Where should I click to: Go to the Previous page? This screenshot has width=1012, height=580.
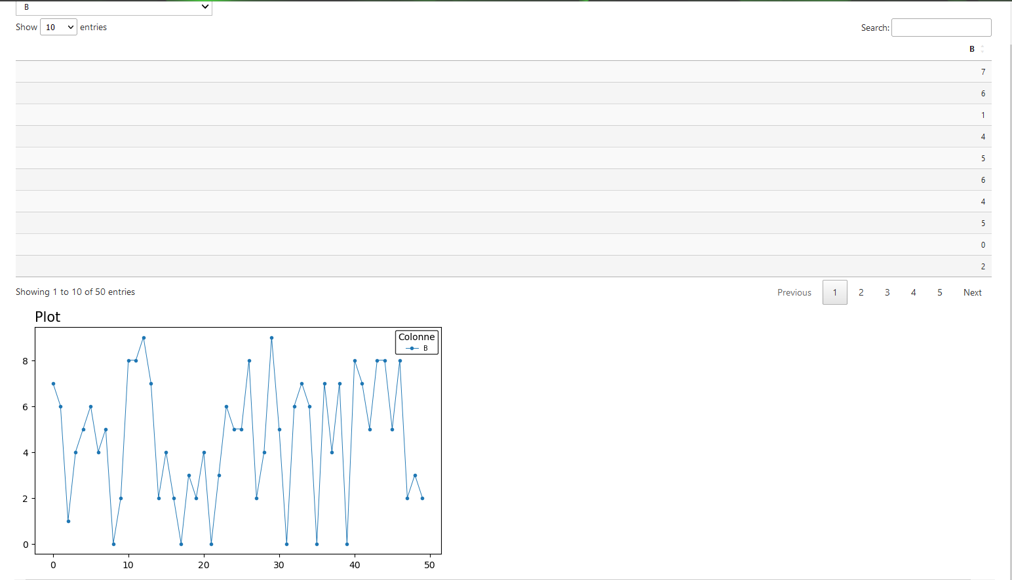794,292
